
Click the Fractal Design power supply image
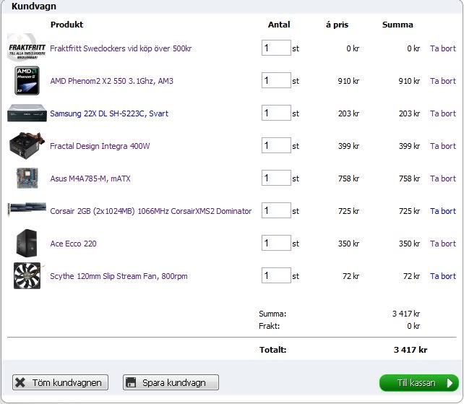pos(27,145)
